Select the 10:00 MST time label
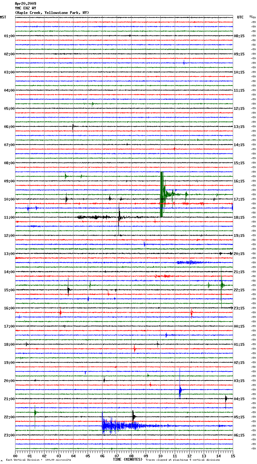Screen dimensions: 257x464 point(9,199)
